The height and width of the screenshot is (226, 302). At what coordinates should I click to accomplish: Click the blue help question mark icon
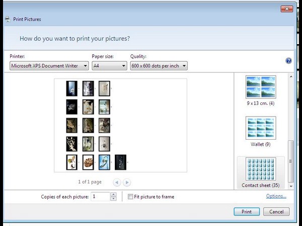[x=288, y=61]
